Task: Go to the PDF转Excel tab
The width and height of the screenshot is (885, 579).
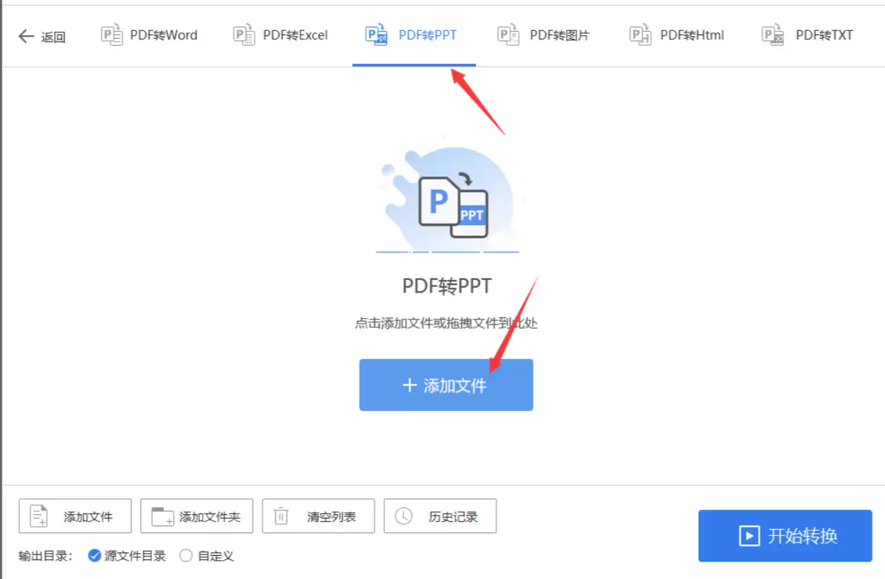Action: click(295, 35)
